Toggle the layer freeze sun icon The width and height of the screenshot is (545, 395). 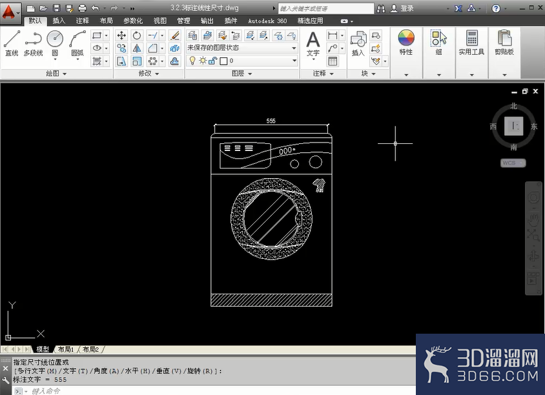(203, 61)
